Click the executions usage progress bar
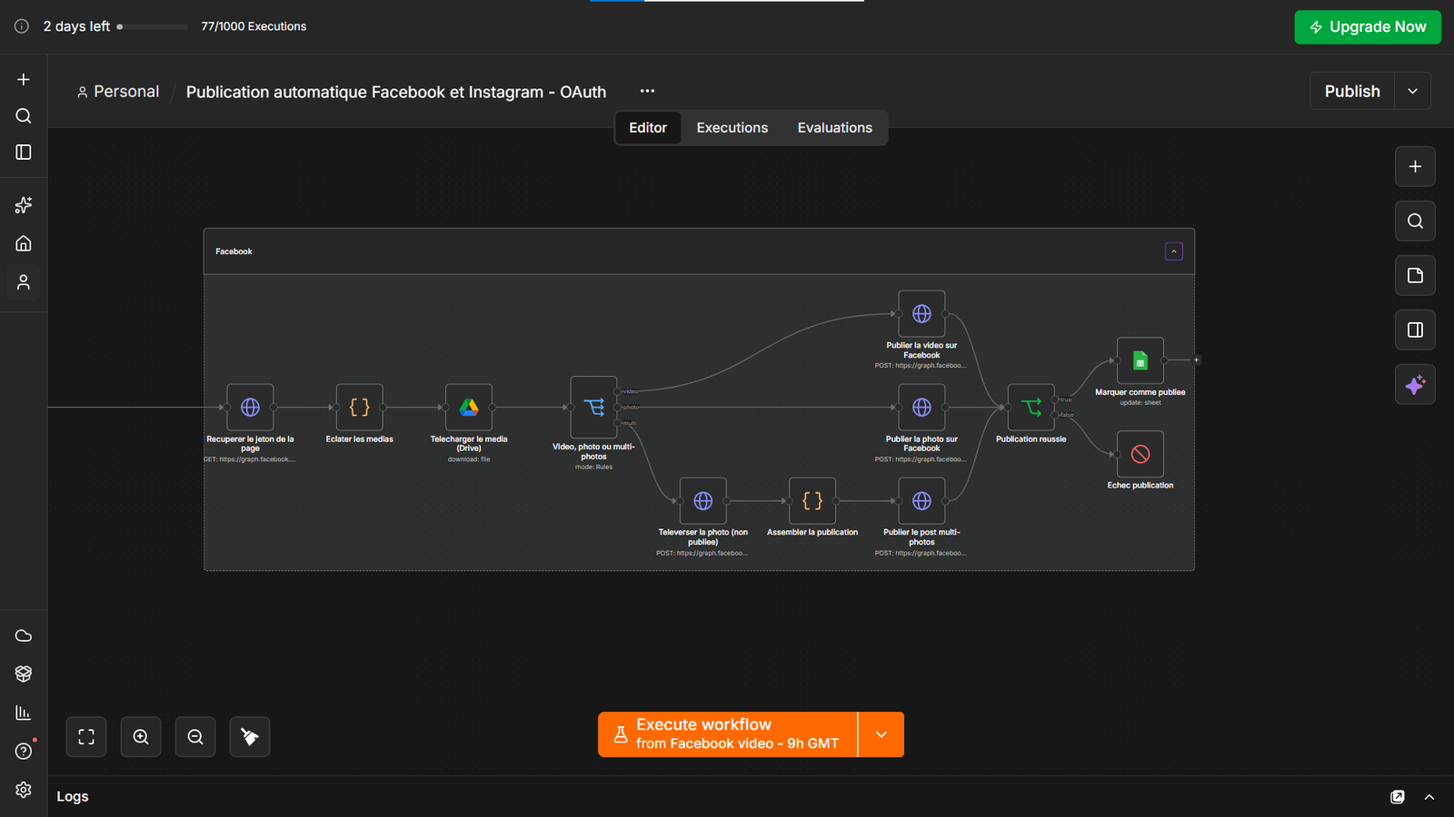 [x=152, y=26]
